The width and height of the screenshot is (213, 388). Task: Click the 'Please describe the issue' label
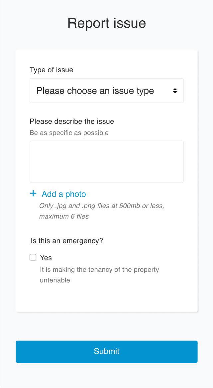click(72, 121)
